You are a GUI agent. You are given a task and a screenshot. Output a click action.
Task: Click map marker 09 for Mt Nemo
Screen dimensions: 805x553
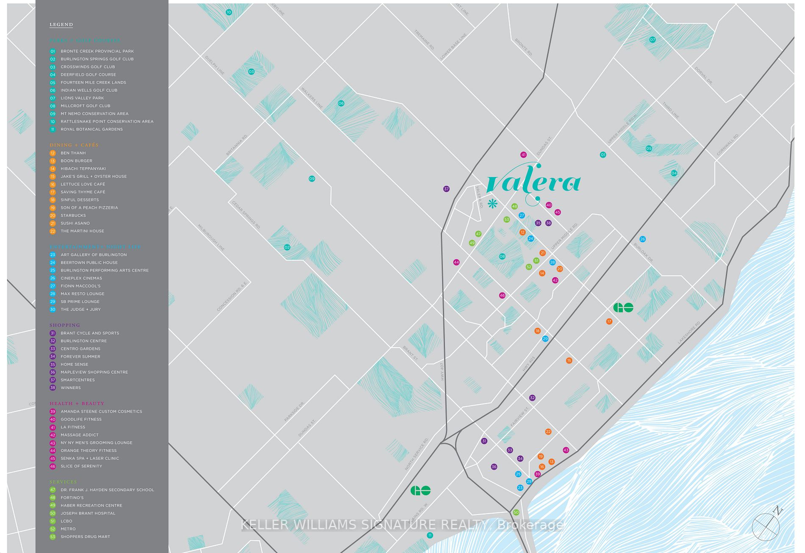312,179
